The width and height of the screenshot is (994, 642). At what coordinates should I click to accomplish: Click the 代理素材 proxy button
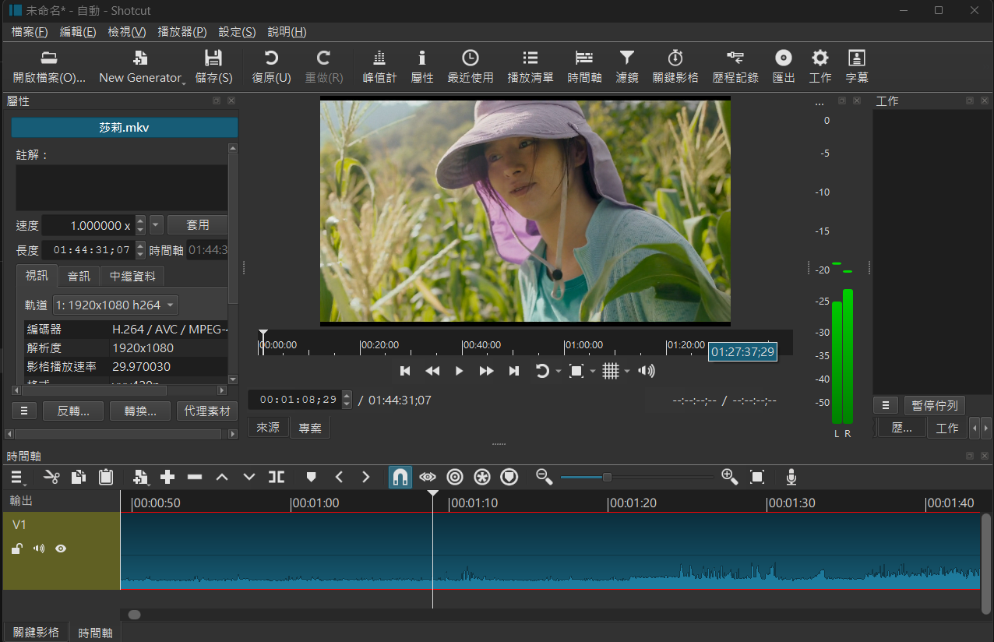(x=207, y=411)
